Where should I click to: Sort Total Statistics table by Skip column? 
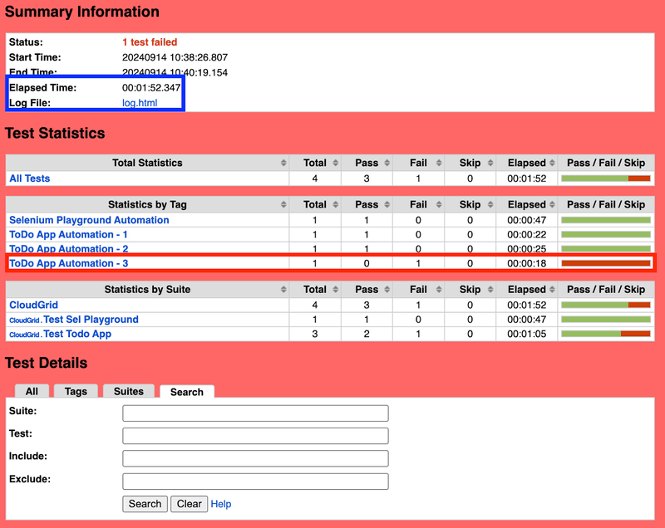pyautogui.click(x=470, y=163)
